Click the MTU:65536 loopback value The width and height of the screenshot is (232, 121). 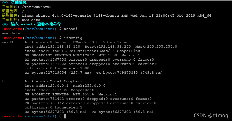coord(83,94)
